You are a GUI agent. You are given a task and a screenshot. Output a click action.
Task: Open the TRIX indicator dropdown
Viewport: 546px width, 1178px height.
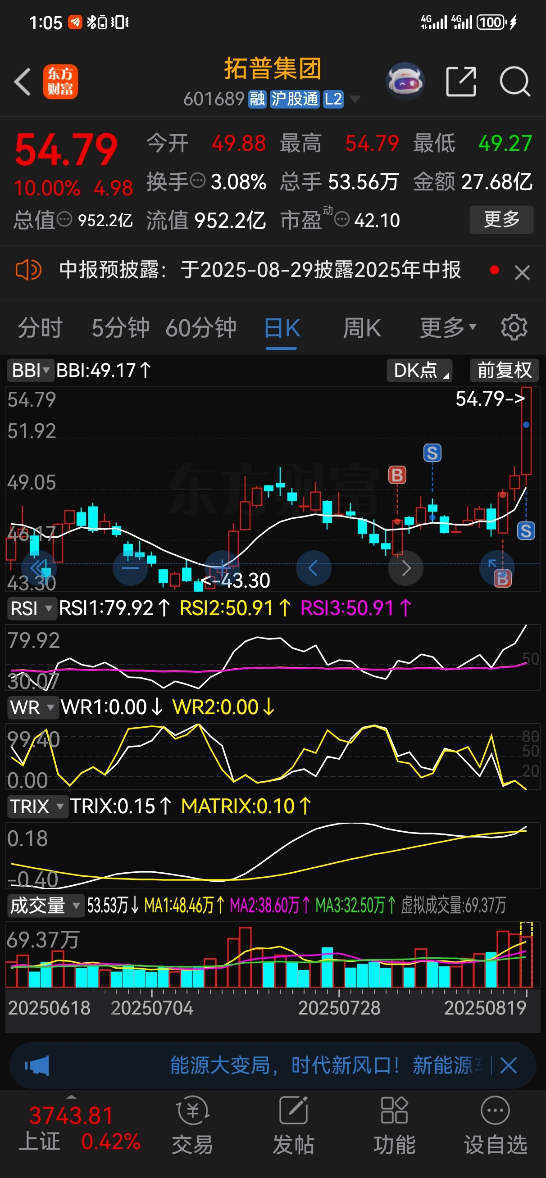[37, 806]
